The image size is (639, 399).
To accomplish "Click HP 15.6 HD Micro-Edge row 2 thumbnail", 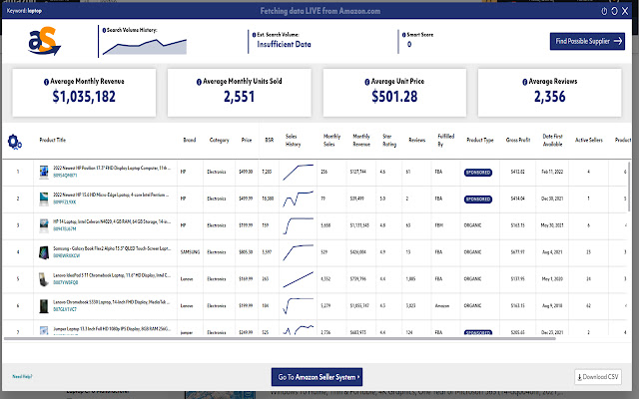I will pyautogui.click(x=44, y=199).
